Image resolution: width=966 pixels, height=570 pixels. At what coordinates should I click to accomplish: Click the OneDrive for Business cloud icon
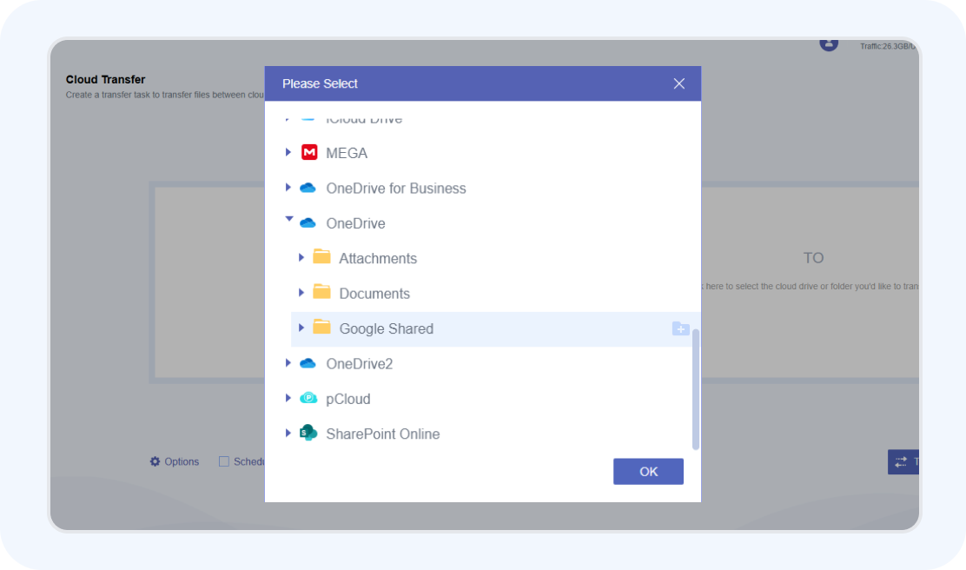click(x=308, y=188)
